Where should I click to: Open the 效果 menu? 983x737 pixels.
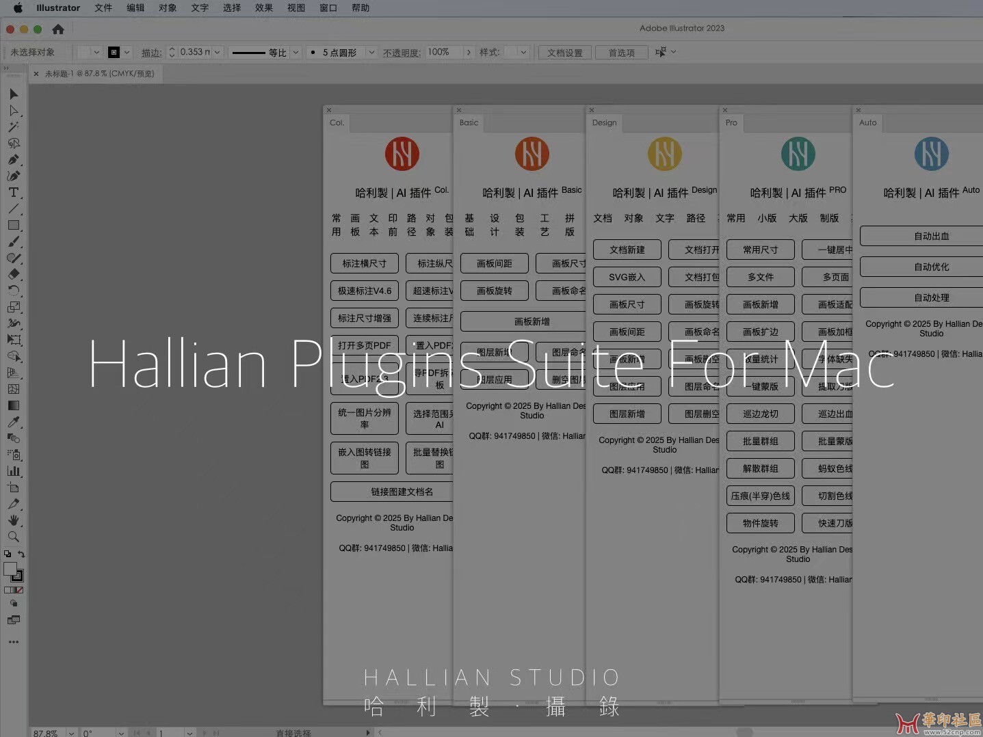coord(264,8)
